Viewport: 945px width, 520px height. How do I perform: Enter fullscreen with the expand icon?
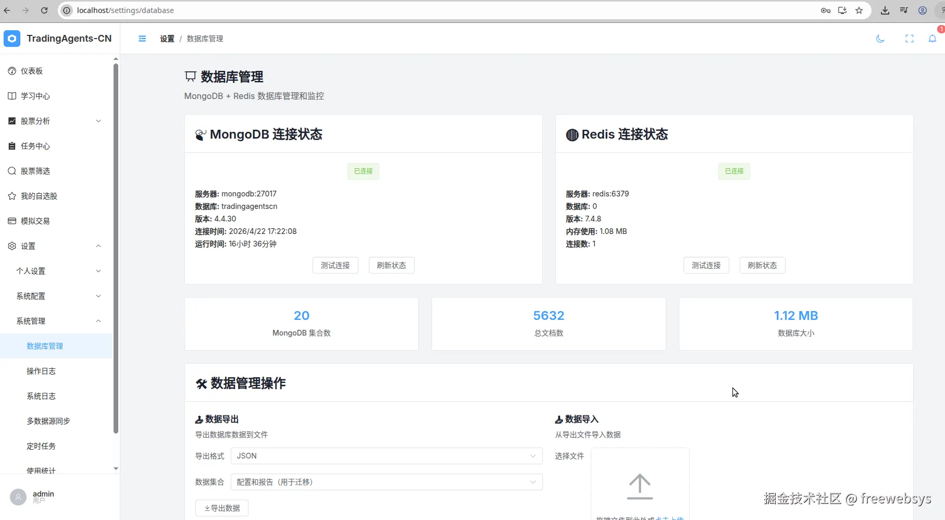(910, 39)
